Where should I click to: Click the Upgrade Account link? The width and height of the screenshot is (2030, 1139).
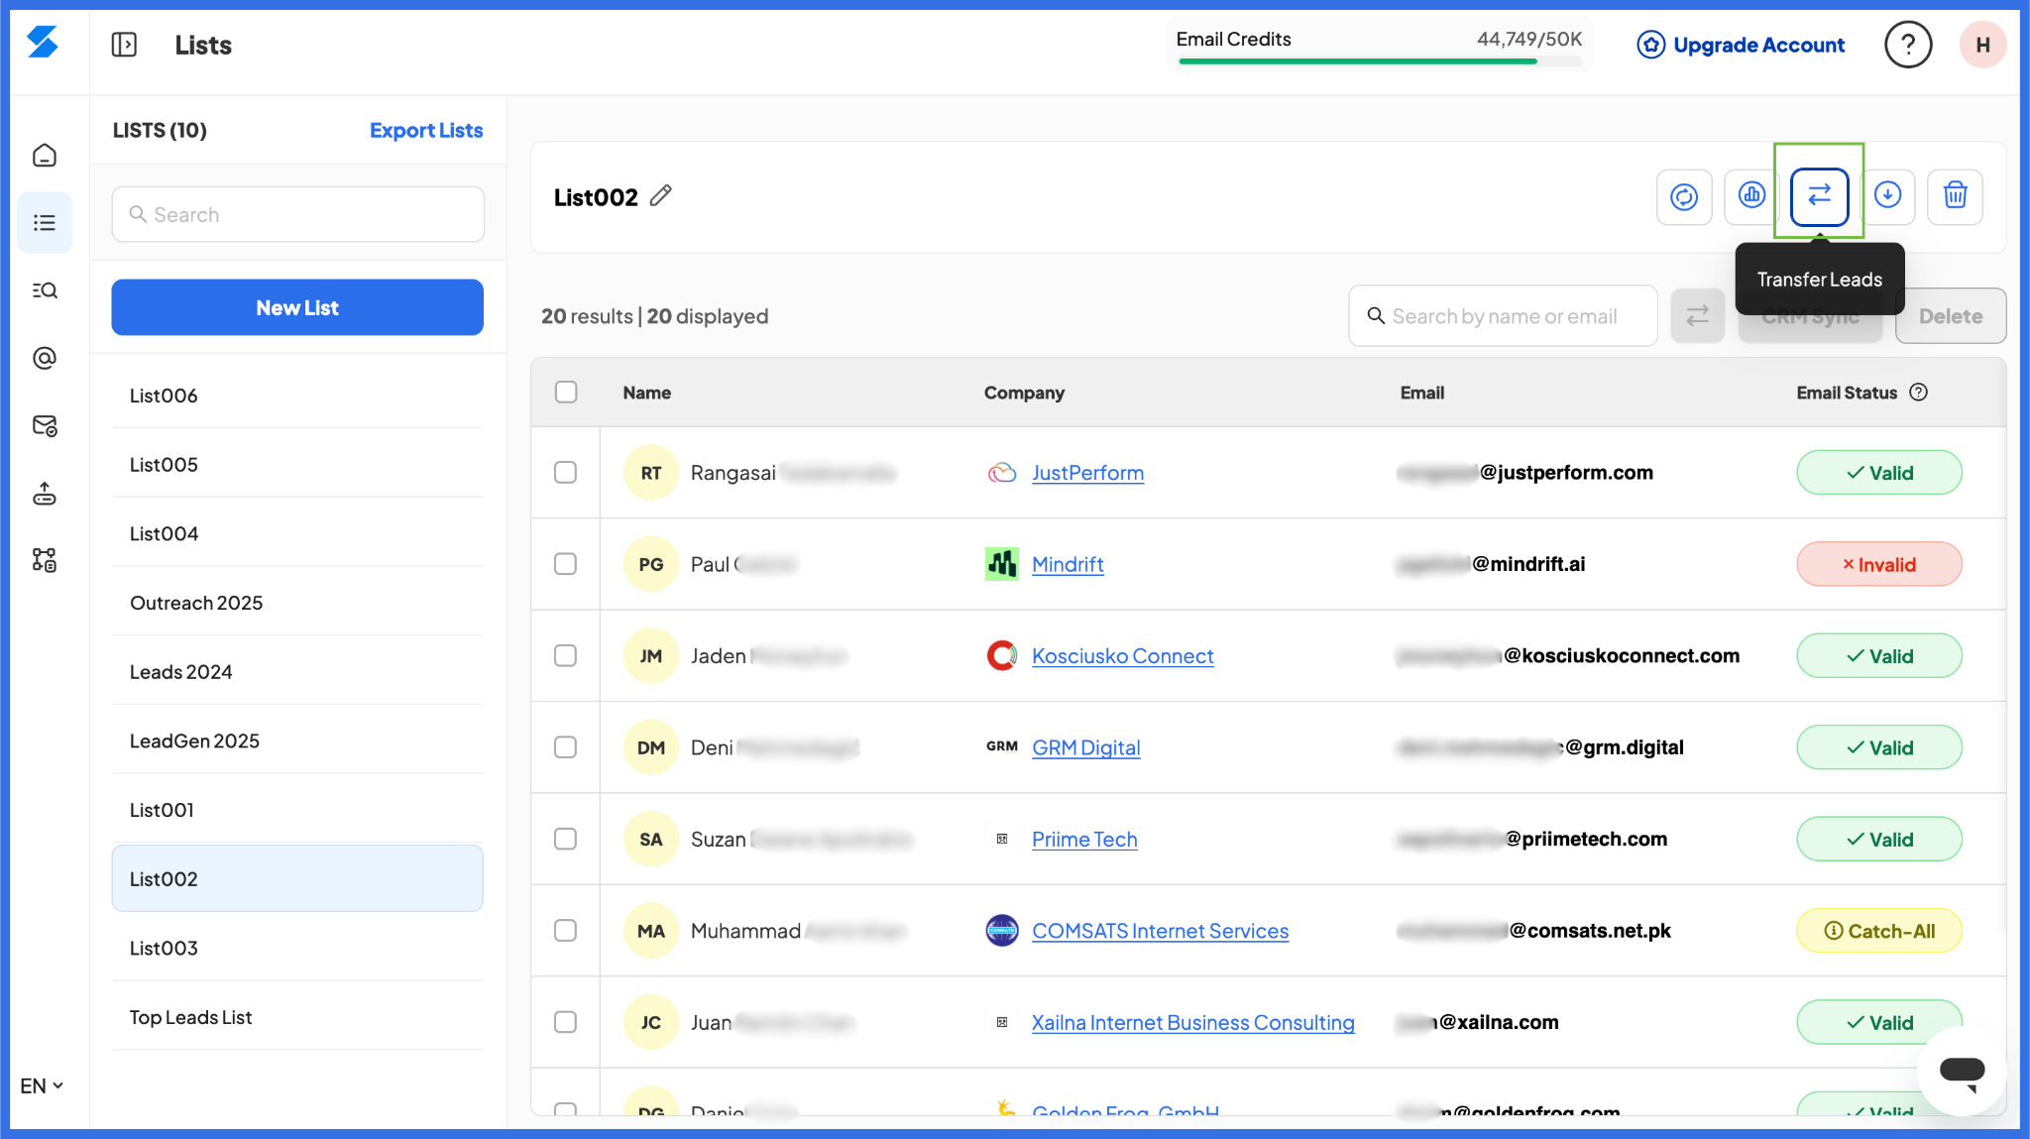pos(1758,45)
